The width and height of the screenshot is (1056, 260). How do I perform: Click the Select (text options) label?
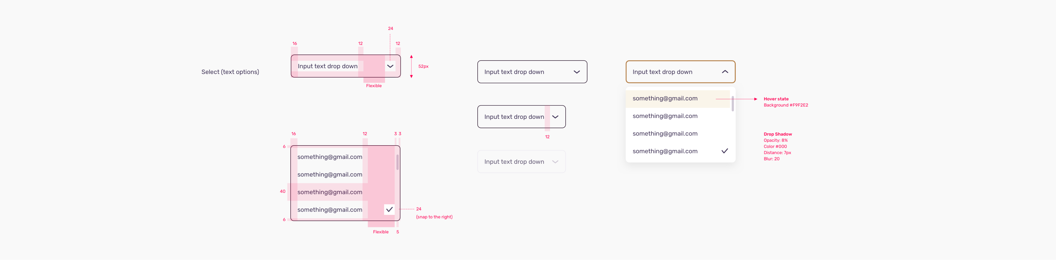(230, 72)
